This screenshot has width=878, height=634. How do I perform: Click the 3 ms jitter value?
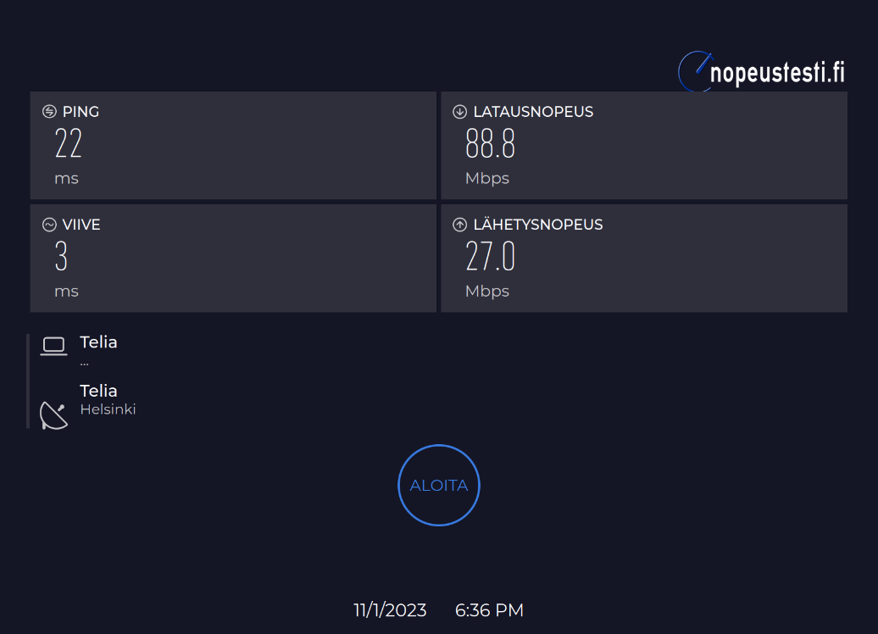pos(61,256)
